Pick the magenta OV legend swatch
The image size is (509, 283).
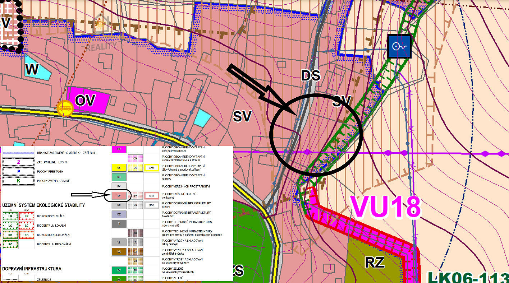[x=119, y=149]
